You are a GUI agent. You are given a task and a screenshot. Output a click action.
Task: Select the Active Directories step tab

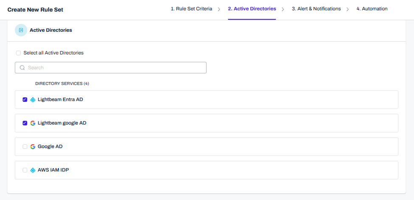pos(252,9)
